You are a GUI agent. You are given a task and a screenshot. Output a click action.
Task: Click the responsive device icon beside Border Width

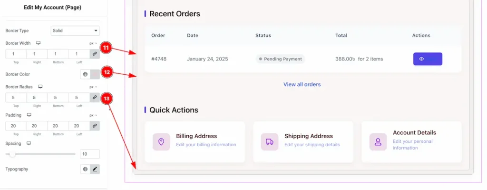click(39, 43)
